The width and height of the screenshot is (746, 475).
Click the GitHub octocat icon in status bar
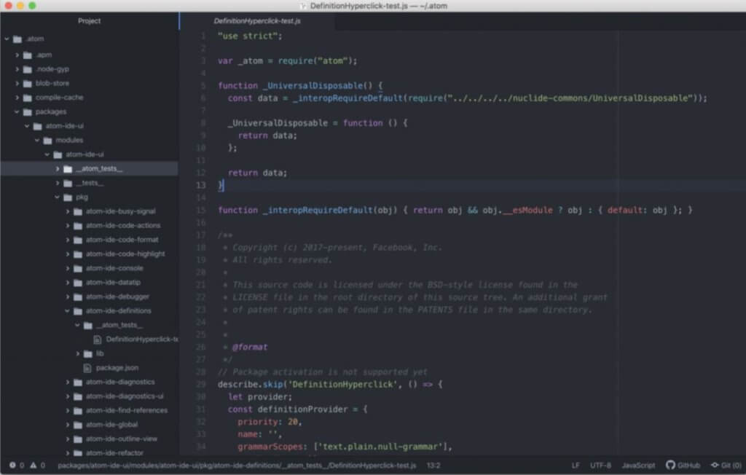(x=670, y=465)
